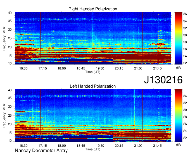Click the 26 dB label on the lower colorbar

(x=185, y=124)
